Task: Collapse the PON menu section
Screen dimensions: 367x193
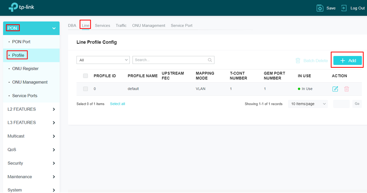Action: (54, 28)
